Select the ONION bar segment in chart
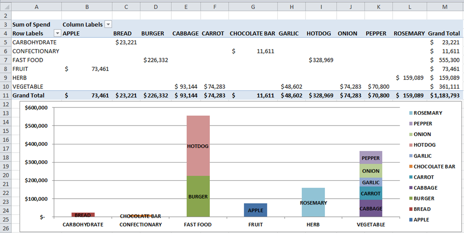Image resolution: width=464 pixels, height=233 pixels. 371,171
